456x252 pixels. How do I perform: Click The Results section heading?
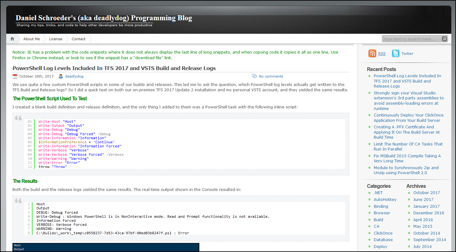click(25, 181)
